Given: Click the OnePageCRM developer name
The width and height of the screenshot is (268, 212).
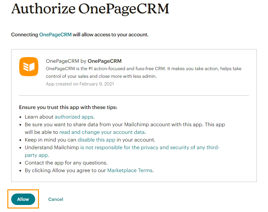Looking at the screenshot, I should (105, 61).
